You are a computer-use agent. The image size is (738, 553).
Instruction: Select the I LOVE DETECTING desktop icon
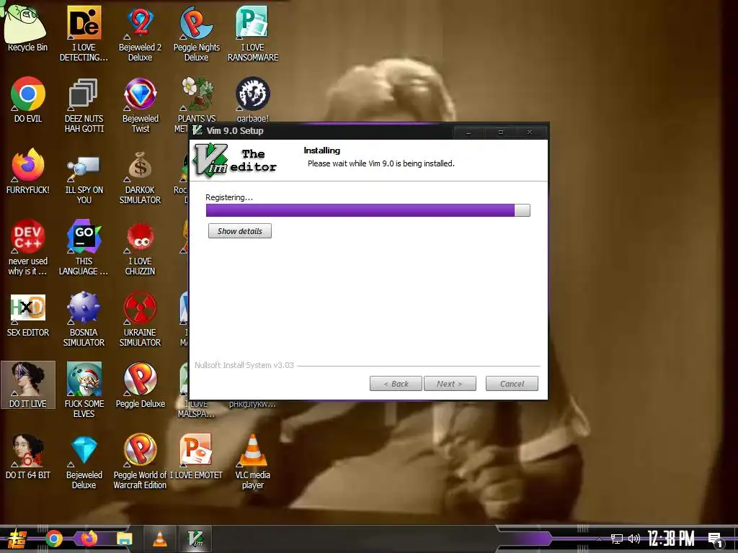[x=84, y=33]
